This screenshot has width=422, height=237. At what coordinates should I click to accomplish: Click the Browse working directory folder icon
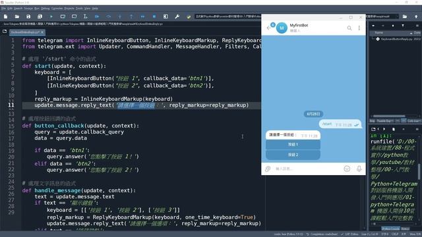point(405,16)
